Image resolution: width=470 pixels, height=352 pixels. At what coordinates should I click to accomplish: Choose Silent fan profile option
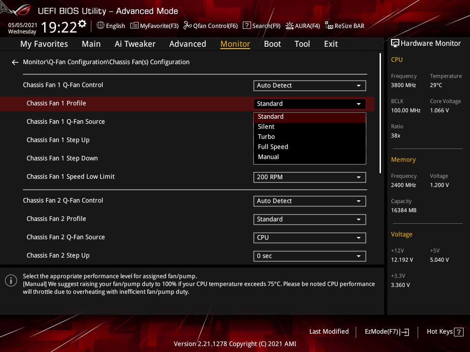[310, 126]
